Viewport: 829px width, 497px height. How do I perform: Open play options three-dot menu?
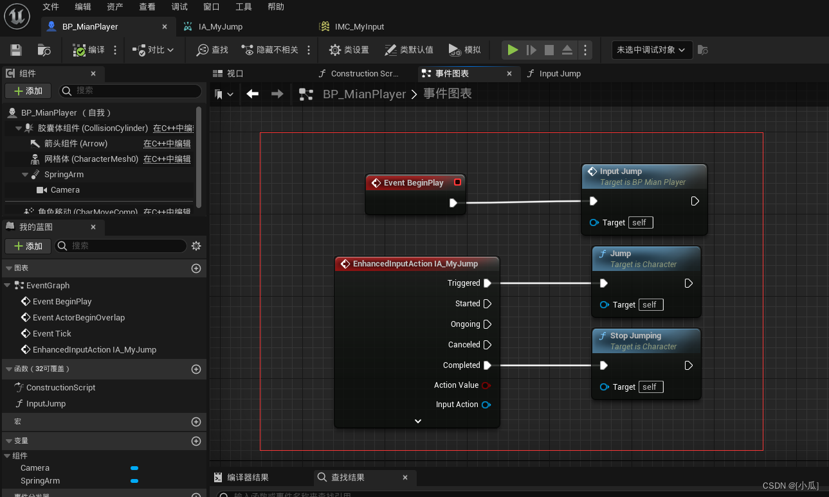pyautogui.click(x=585, y=49)
